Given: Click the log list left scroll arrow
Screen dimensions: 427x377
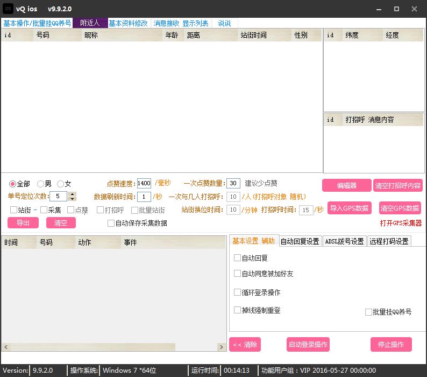Looking at the screenshot, I should pos(6,347).
